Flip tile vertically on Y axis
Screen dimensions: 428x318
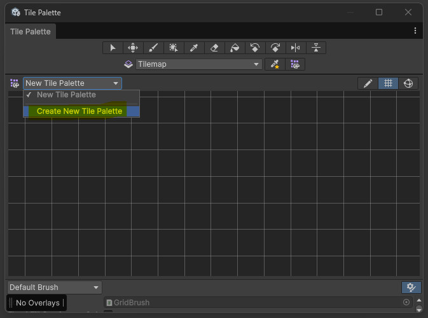coord(316,48)
